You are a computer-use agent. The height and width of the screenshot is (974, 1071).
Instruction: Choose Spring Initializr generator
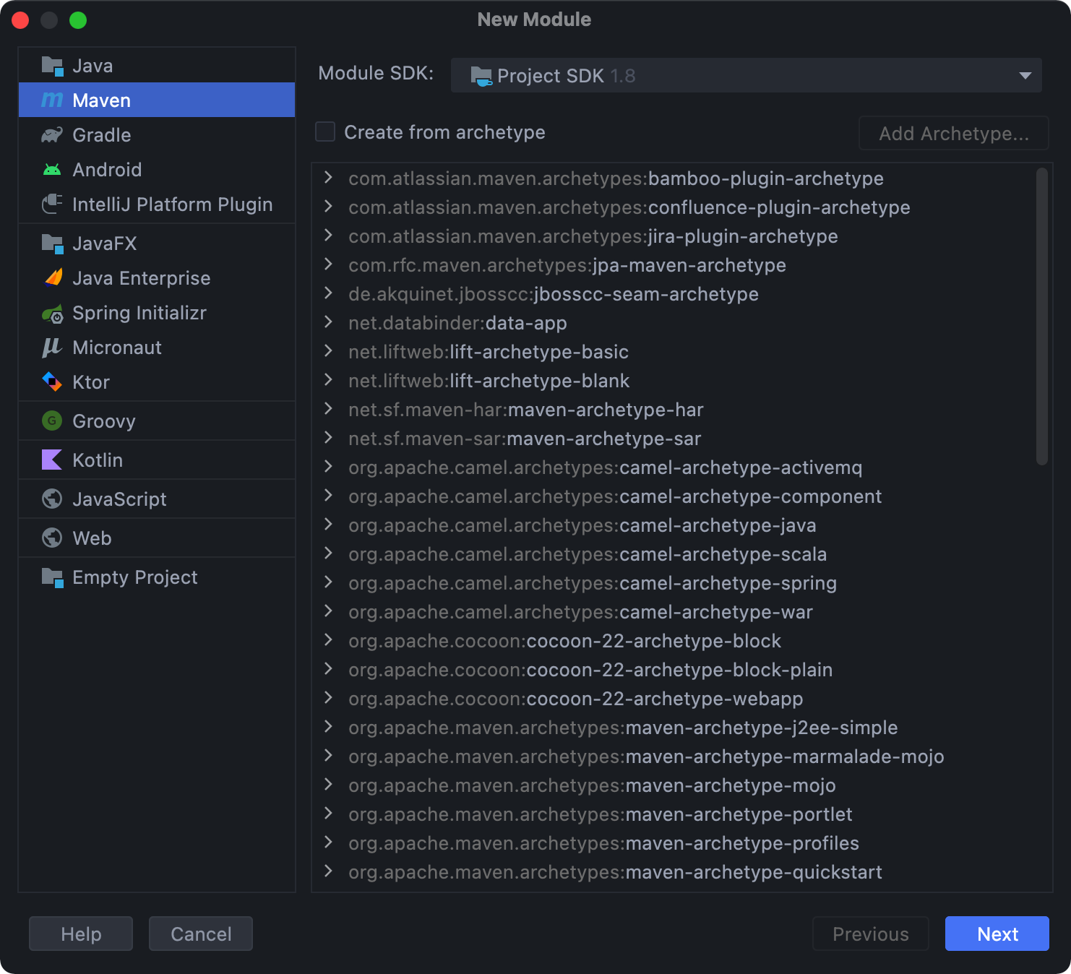[157, 313]
